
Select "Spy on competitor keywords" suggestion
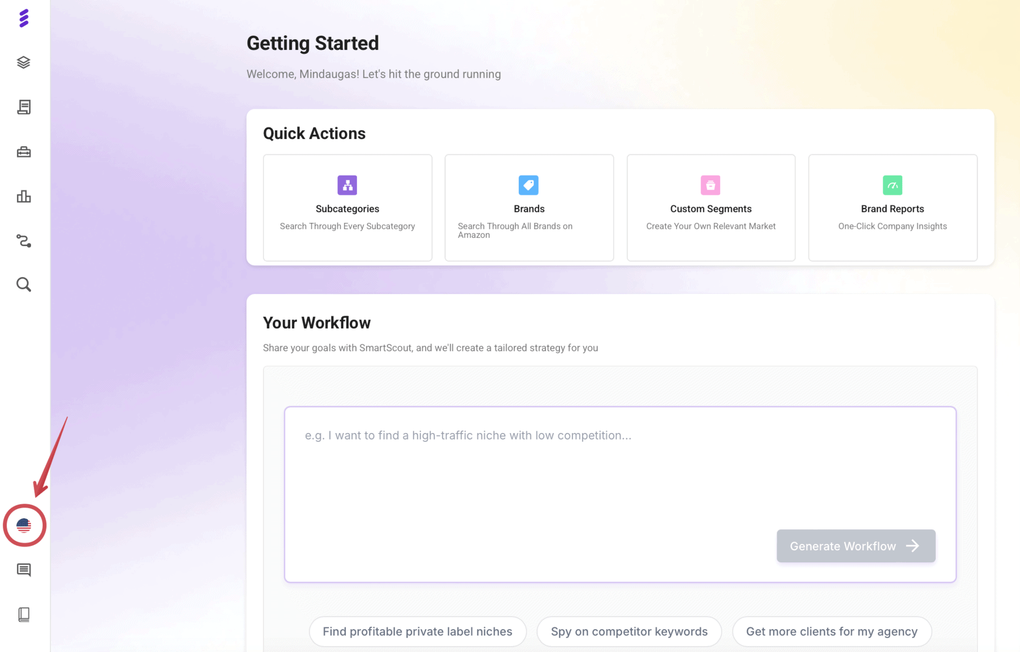(629, 631)
